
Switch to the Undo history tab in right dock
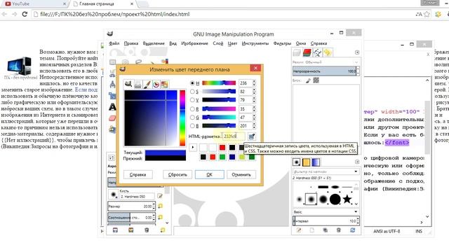pos(328,52)
